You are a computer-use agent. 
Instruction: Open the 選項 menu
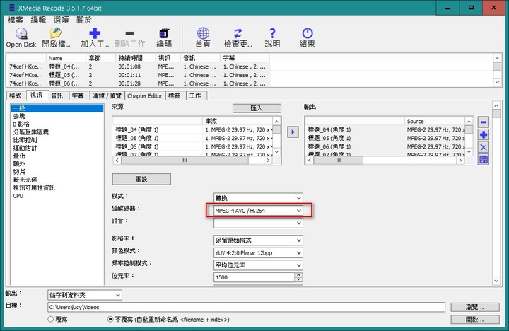point(61,20)
